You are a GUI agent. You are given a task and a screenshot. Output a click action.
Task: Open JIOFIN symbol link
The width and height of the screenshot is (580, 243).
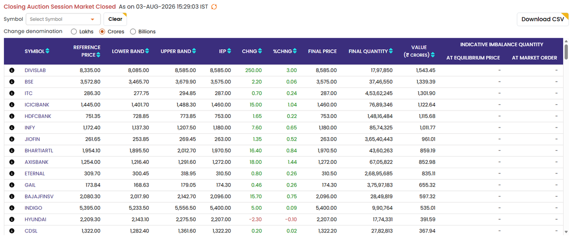(32, 139)
